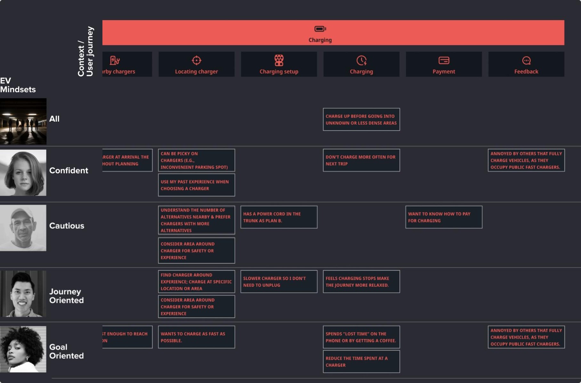
Task: Click the plug connector icon for Charging setup
Action: [x=279, y=60]
